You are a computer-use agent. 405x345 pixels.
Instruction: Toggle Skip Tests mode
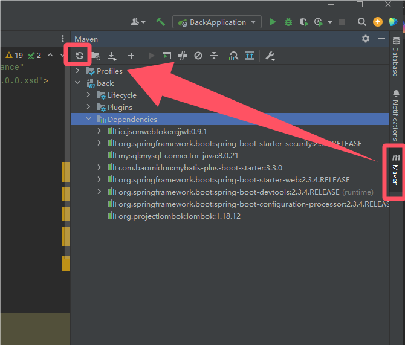(198, 56)
